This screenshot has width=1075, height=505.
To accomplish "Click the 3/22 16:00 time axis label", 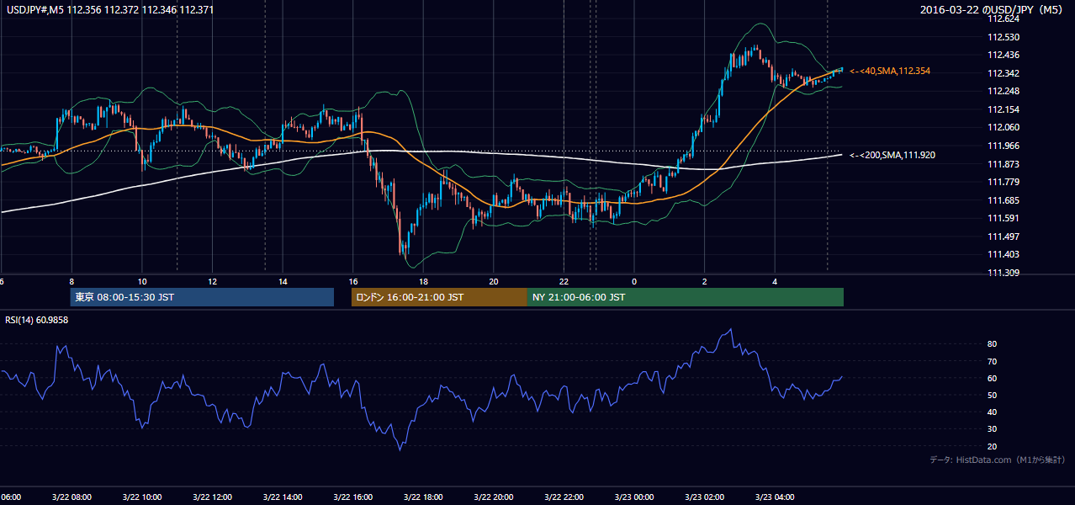I will (x=352, y=497).
